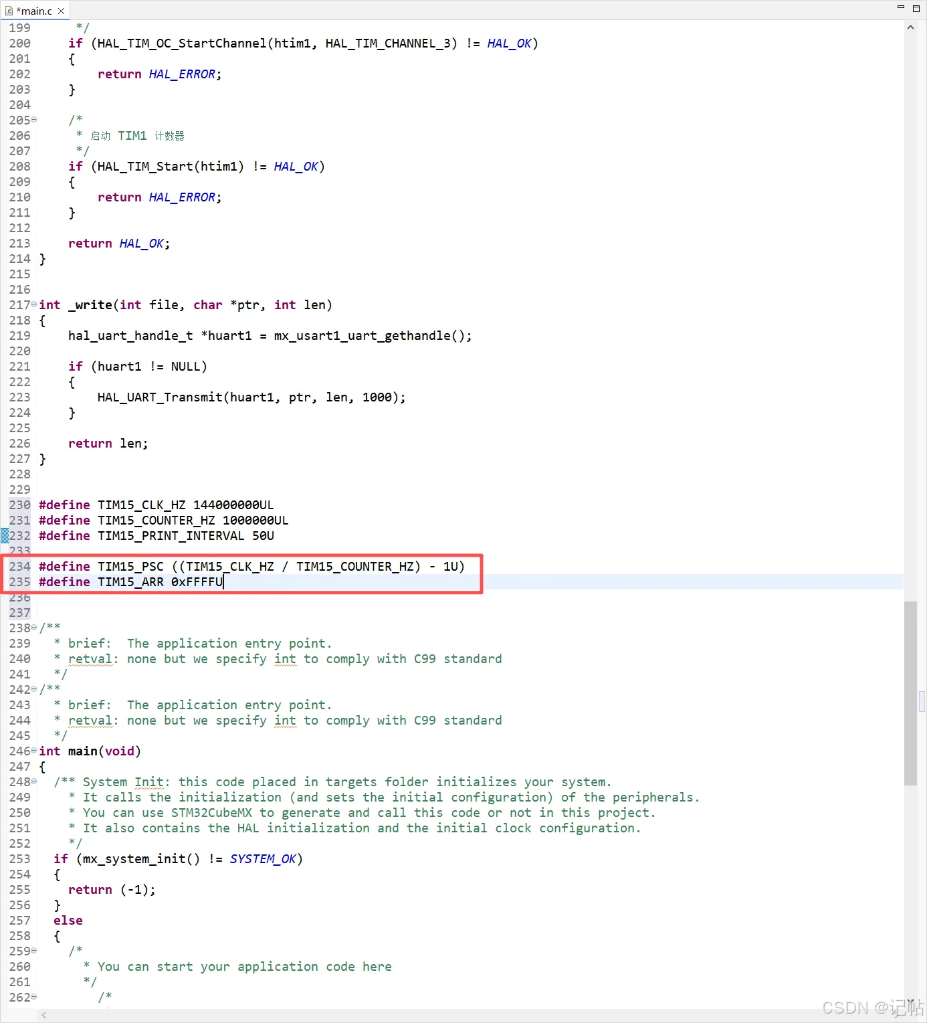
Task: Click 'You can start your application code here' comment
Action: point(245,967)
